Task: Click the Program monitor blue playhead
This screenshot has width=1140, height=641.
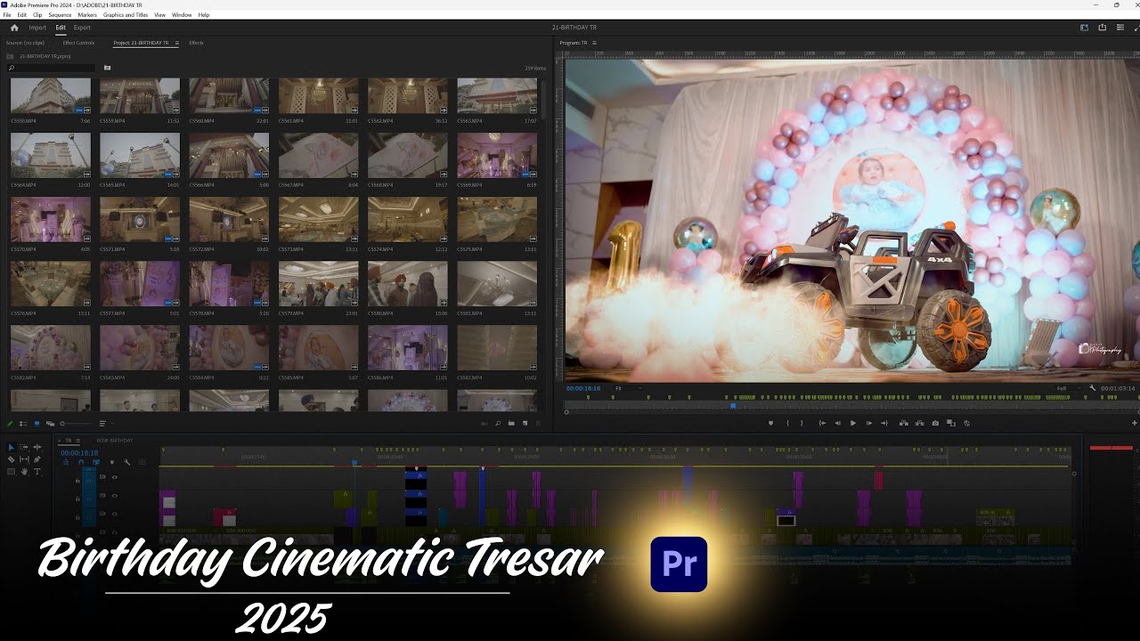Action: click(x=733, y=406)
